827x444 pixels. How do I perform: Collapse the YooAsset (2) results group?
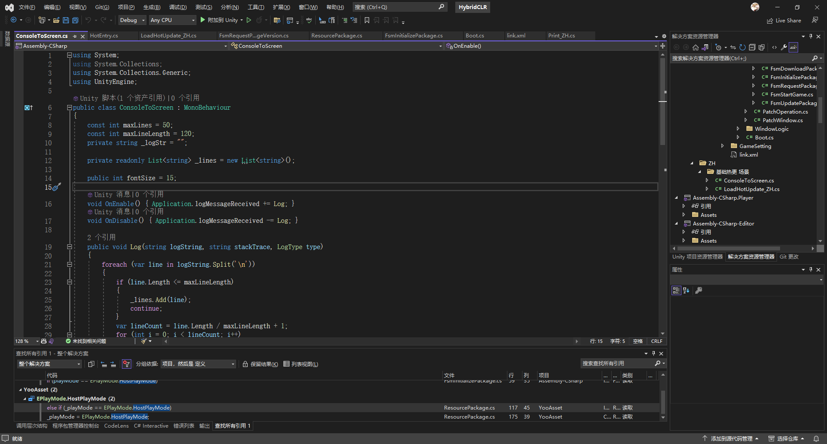coord(20,389)
